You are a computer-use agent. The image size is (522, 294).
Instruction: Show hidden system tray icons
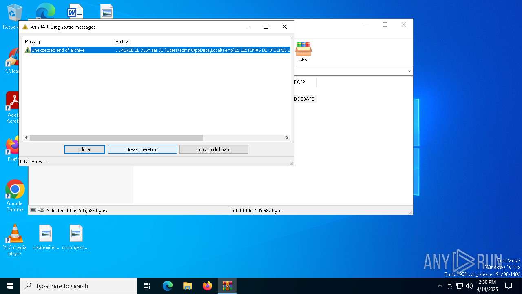click(x=440, y=286)
